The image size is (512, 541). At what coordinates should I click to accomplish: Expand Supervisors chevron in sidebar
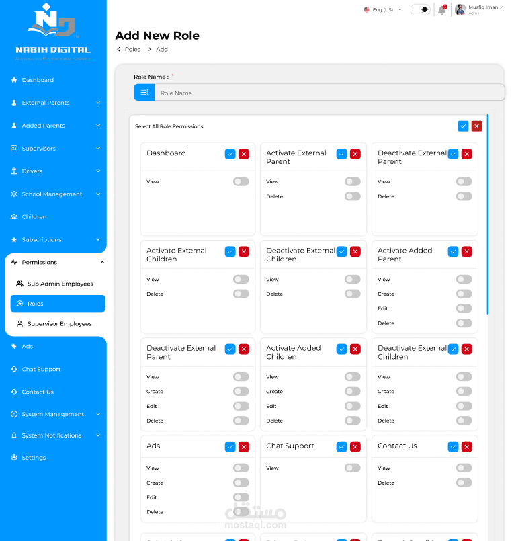98,149
